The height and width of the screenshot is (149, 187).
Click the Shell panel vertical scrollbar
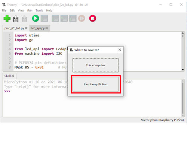183,98
